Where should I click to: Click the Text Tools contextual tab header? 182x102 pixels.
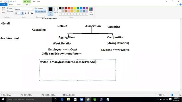click(27, 1)
